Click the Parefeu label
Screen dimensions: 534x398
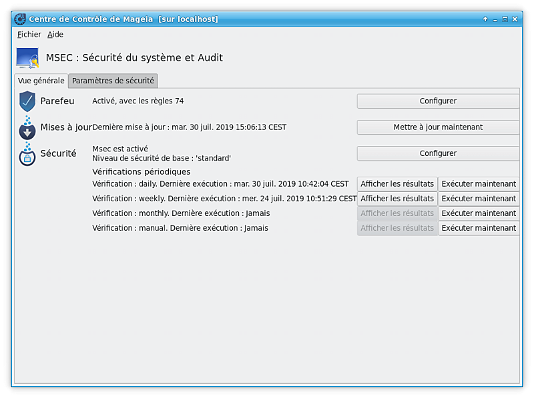coord(57,101)
